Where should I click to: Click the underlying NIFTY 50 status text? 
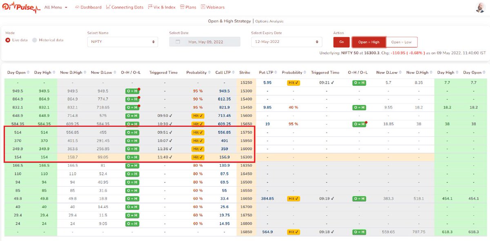pyautogui.click(x=402, y=53)
